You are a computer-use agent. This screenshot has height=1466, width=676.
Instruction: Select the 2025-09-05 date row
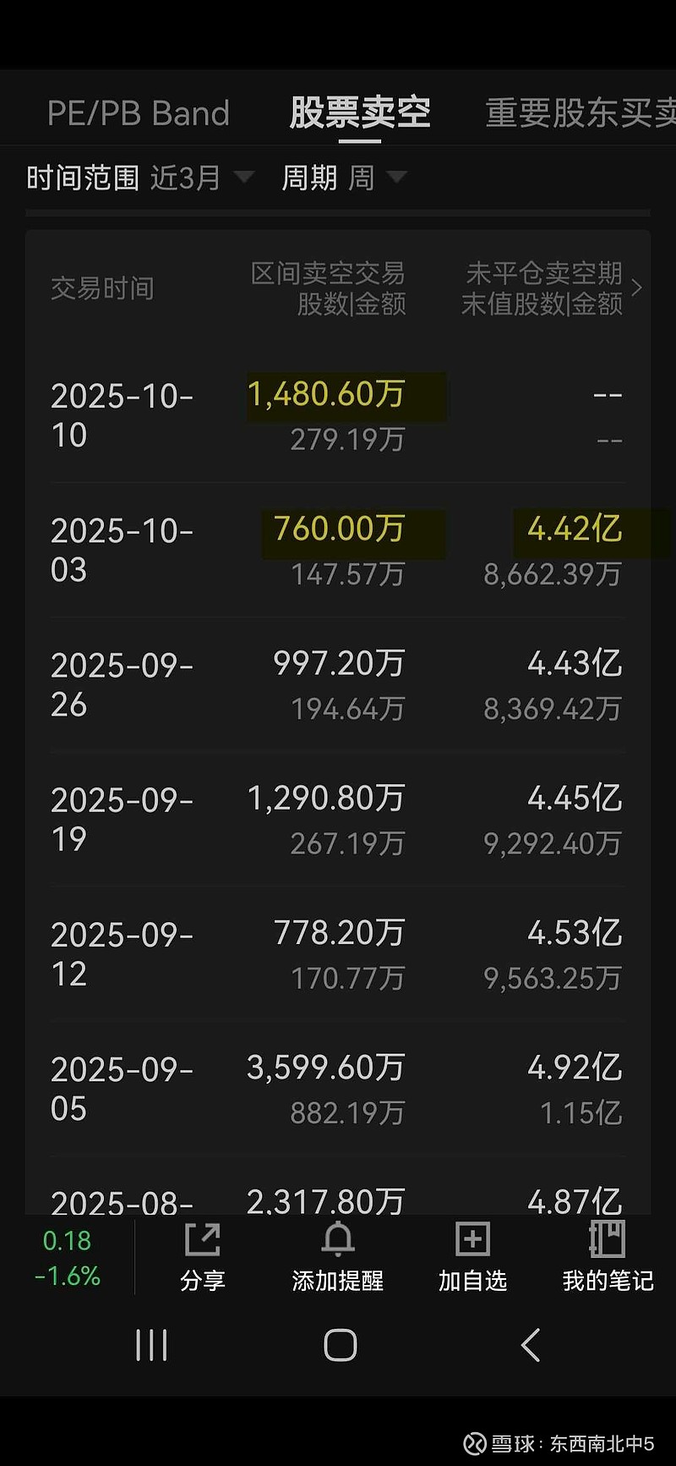pos(122,1089)
